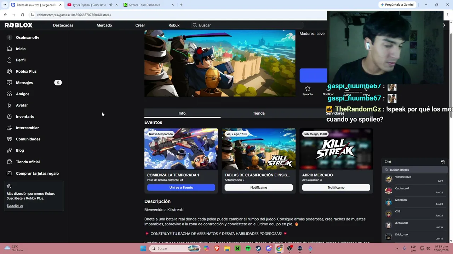Go back to the previous browser page
Screen dimensions: 453x254
pyautogui.click(x=5, y=15)
